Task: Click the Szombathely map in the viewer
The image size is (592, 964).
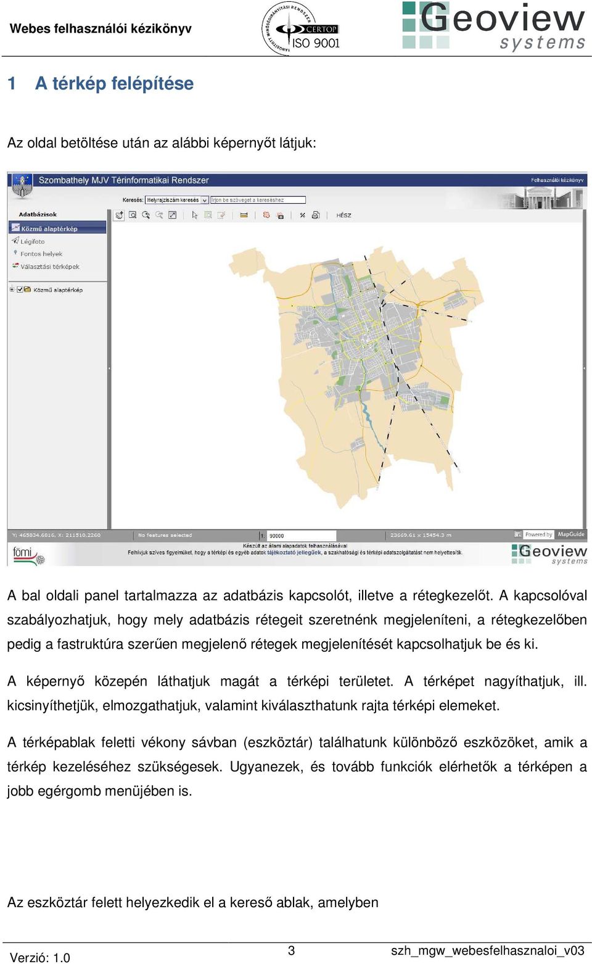Action: (356, 378)
